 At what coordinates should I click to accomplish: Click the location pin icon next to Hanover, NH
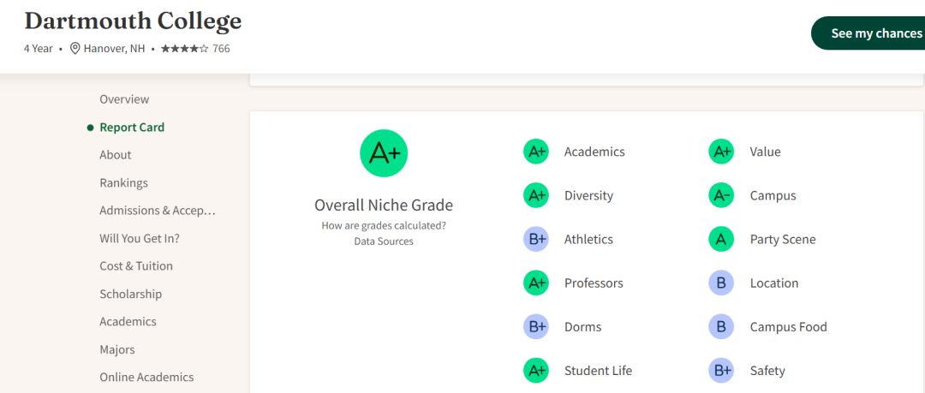[75, 49]
